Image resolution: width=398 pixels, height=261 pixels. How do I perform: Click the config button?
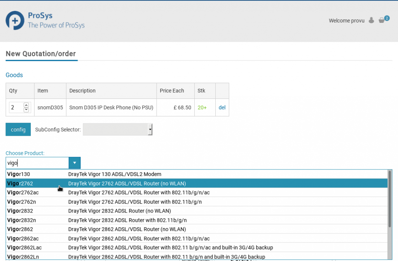tap(18, 130)
